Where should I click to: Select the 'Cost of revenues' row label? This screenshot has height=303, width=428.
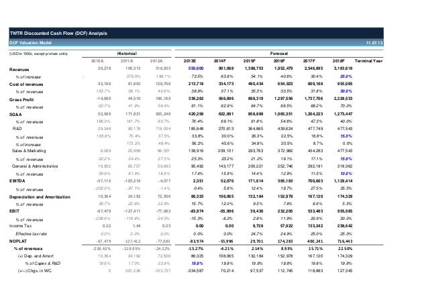[26, 84]
